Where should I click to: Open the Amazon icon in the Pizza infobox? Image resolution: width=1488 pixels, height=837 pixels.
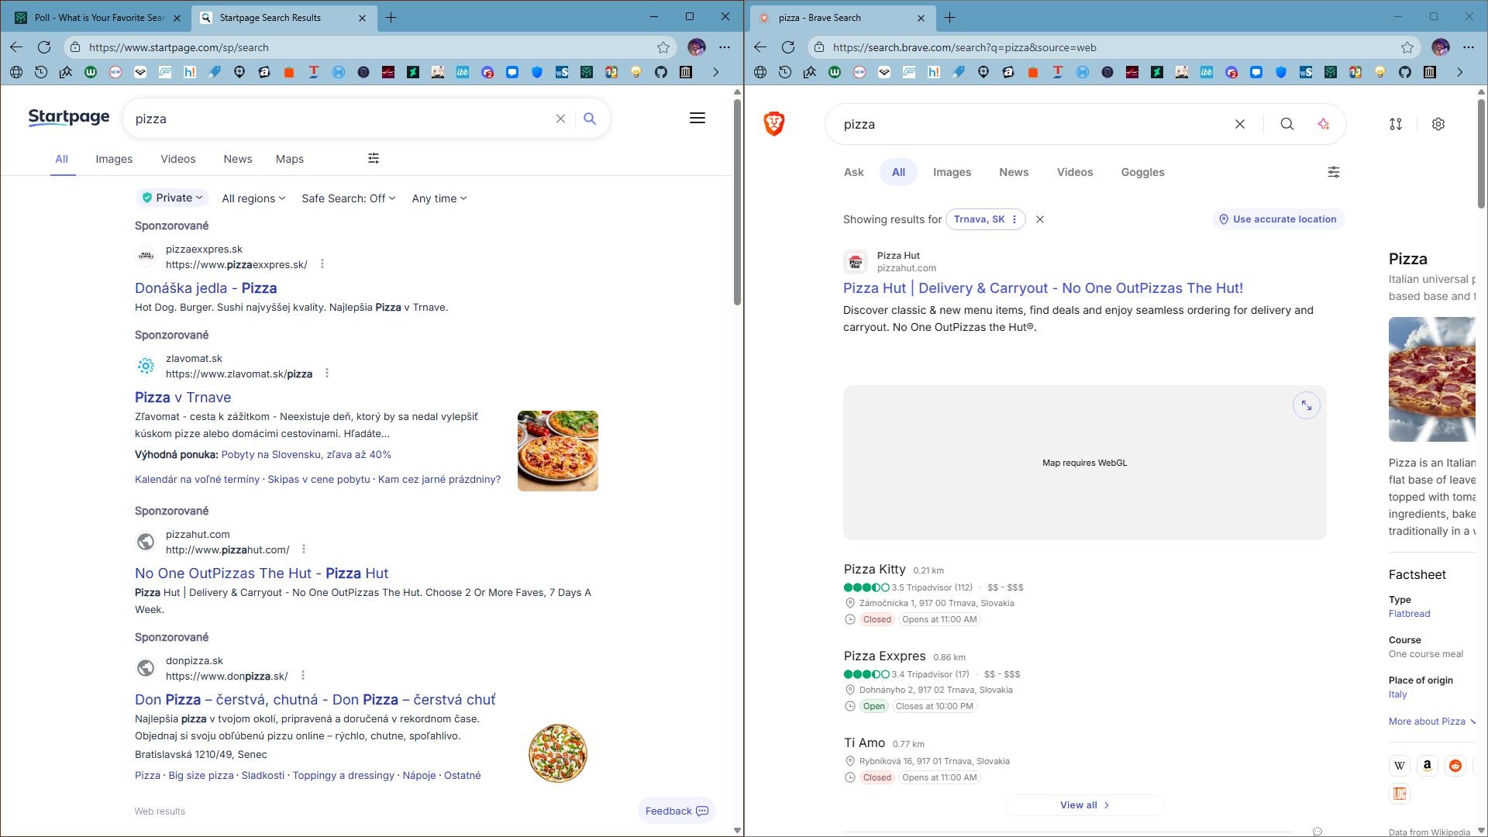pyautogui.click(x=1428, y=766)
